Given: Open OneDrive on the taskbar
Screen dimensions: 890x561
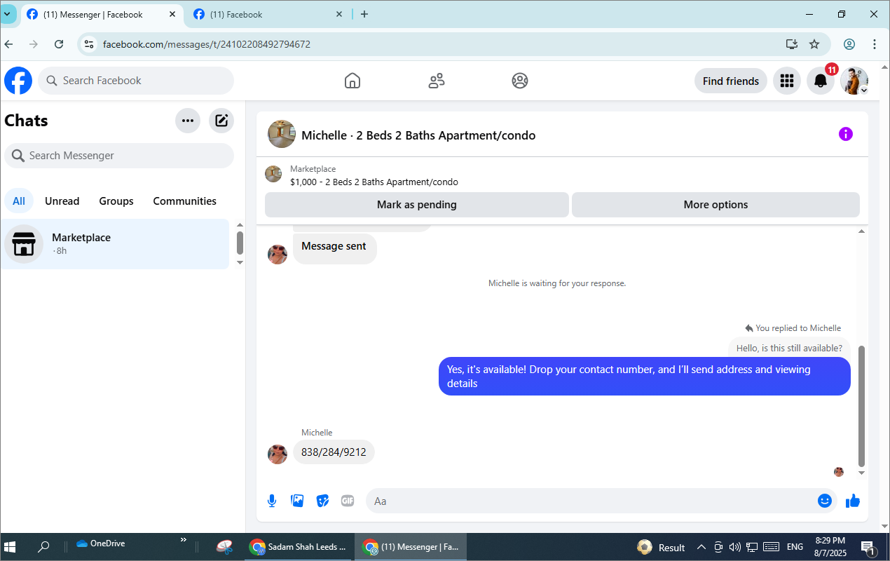Looking at the screenshot, I should coord(102,543).
